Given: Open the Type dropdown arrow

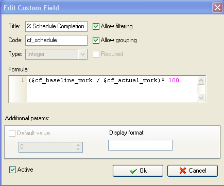Looking at the screenshot, I should 82,54.
